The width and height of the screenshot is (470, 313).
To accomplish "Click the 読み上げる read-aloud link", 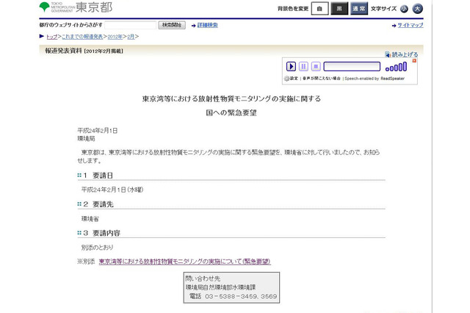I will 405,54.
